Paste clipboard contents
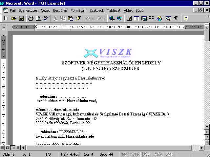 71,18
